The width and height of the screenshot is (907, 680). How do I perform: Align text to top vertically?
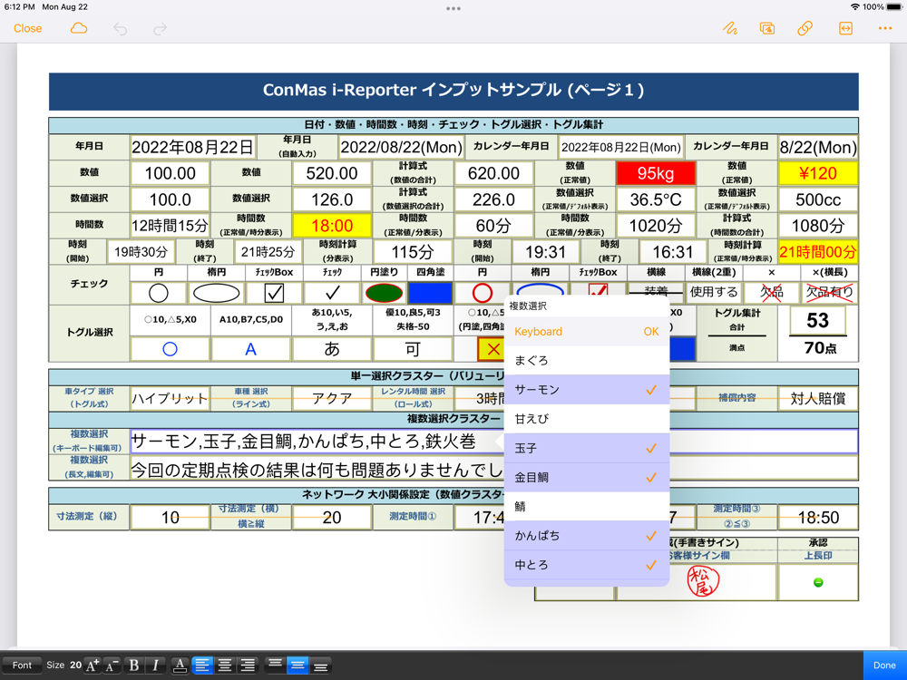coord(276,665)
